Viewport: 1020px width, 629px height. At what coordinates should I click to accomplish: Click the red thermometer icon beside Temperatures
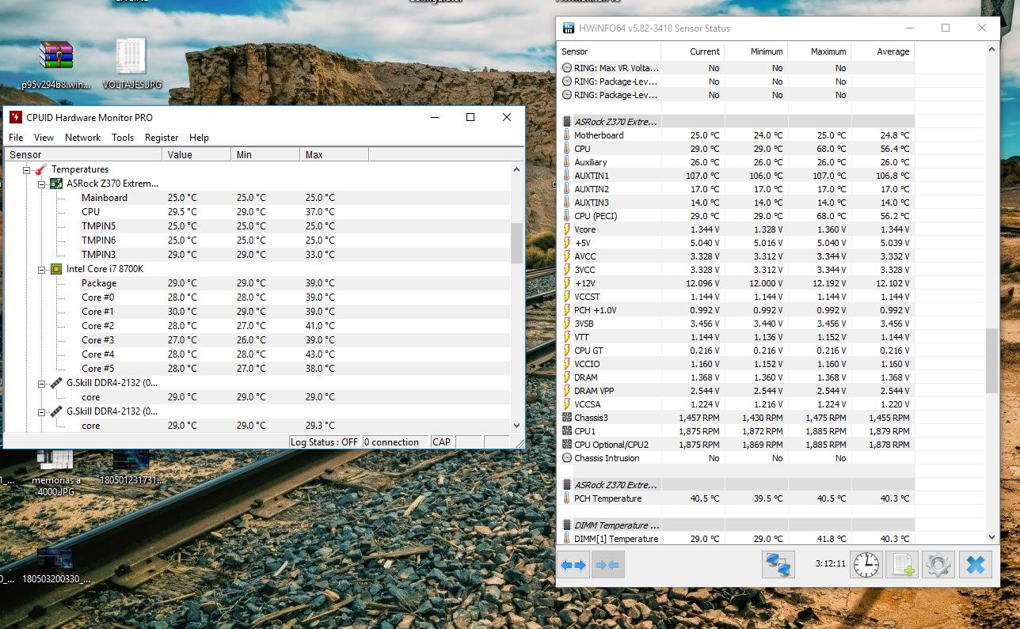(x=41, y=169)
